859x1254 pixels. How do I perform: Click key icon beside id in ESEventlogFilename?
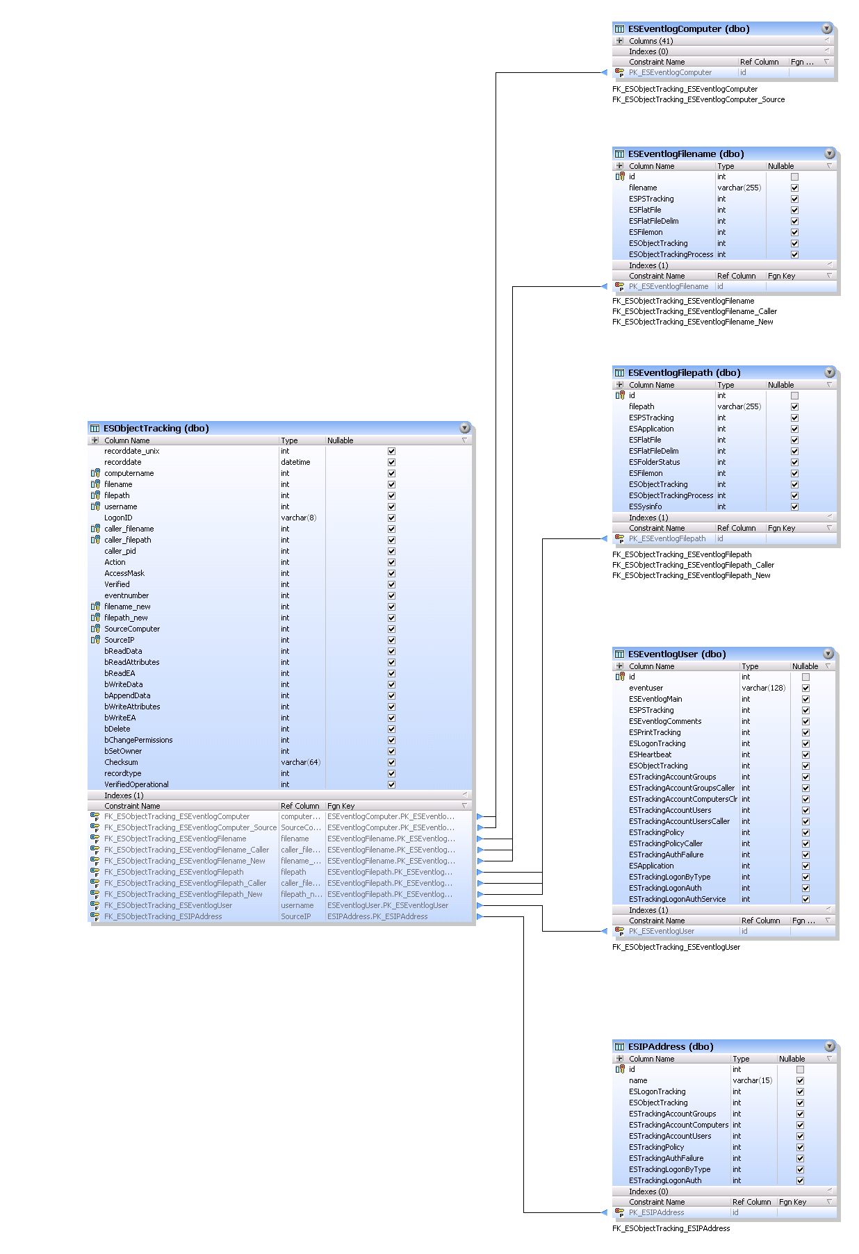[x=620, y=176]
